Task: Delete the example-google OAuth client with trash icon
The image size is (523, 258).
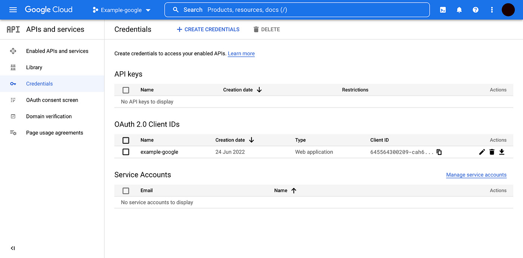Action: pyautogui.click(x=492, y=152)
